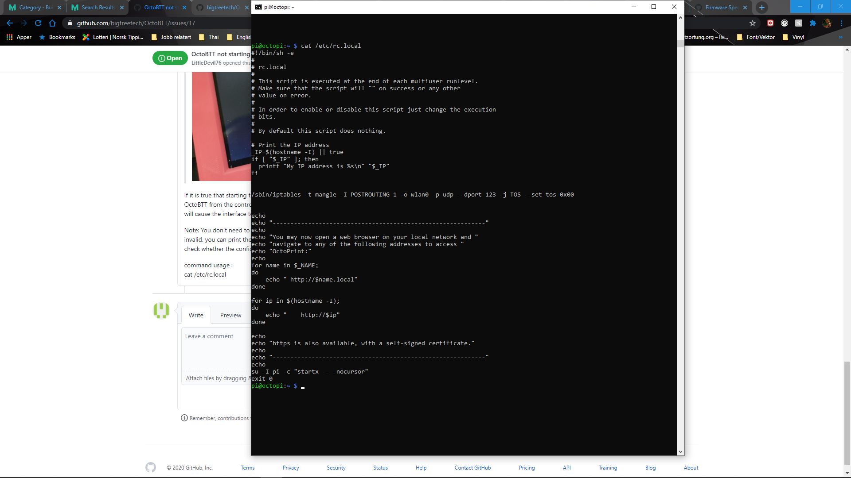Click the home button in browser toolbar

tap(52, 23)
